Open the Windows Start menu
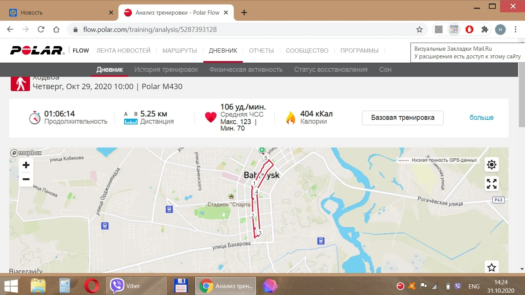The height and width of the screenshot is (295, 525). 11,286
